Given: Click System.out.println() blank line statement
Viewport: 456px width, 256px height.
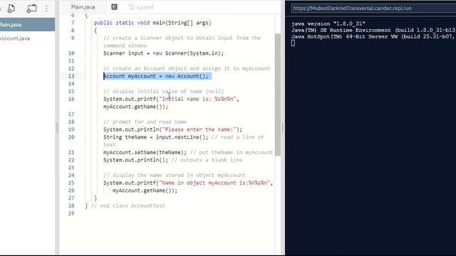Looking at the screenshot, I should [x=135, y=160].
